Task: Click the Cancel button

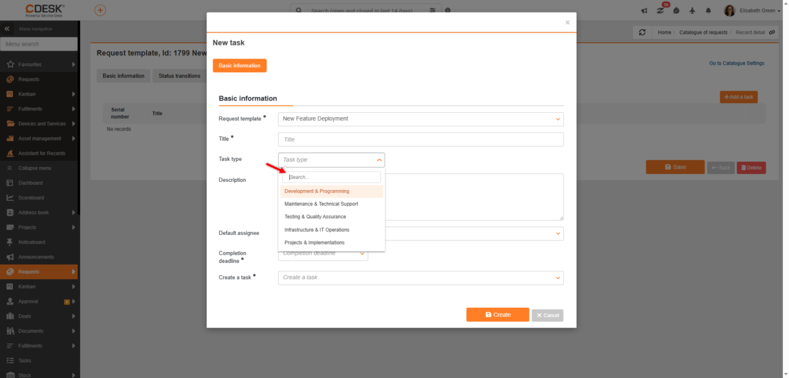Action: (547, 315)
